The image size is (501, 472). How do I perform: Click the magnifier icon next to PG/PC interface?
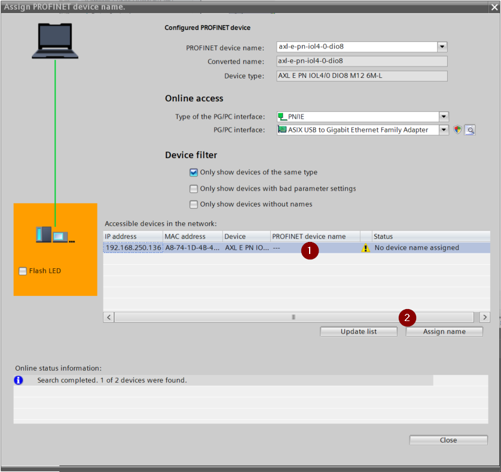(469, 129)
